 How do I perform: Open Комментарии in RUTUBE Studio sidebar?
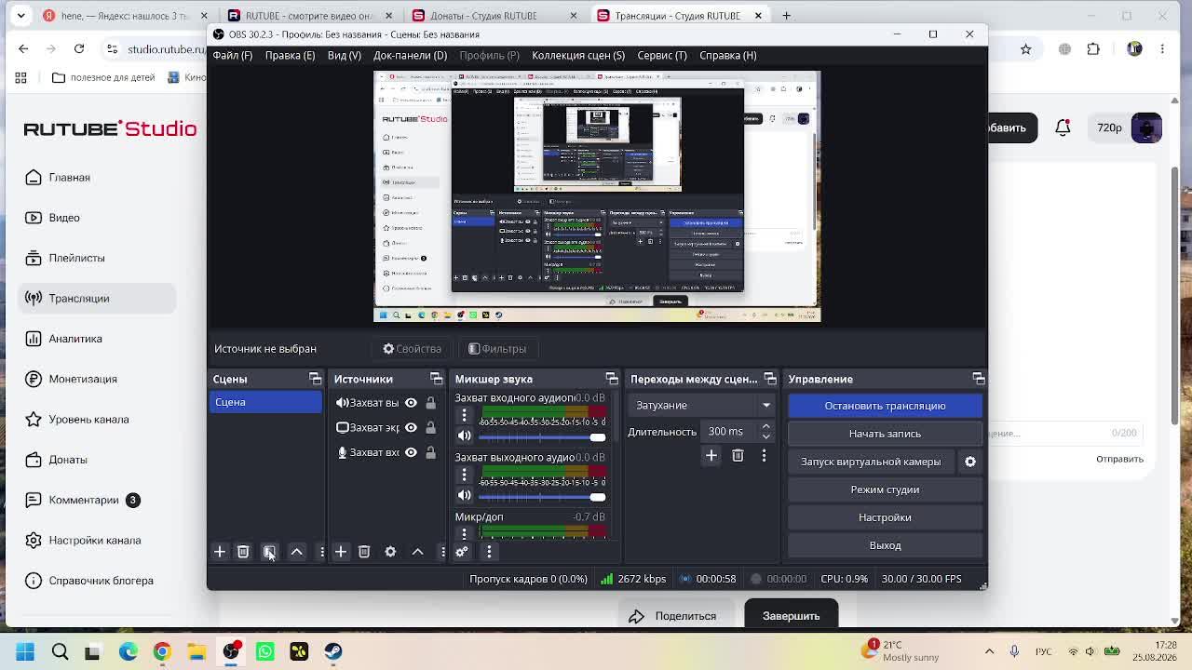84,500
